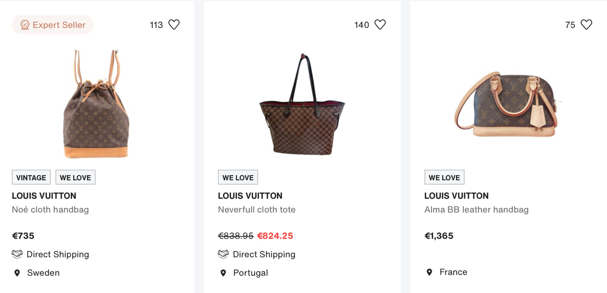The width and height of the screenshot is (607, 293).
Task: Favorite the Noé cloth handbag heart
Action: [174, 25]
